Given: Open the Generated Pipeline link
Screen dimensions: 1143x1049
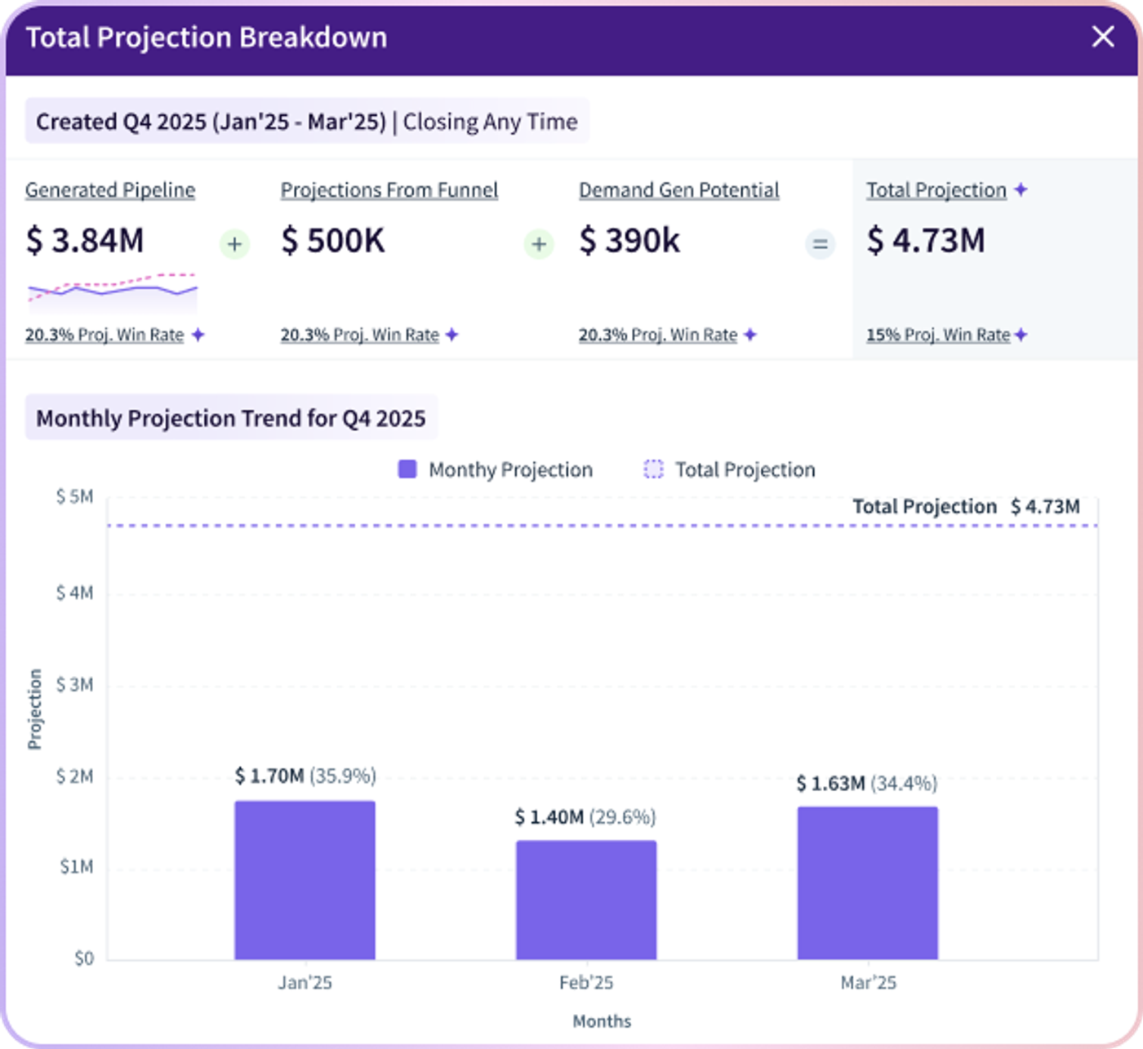Looking at the screenshot, I should pyautogui.click(x=110, y=190).
